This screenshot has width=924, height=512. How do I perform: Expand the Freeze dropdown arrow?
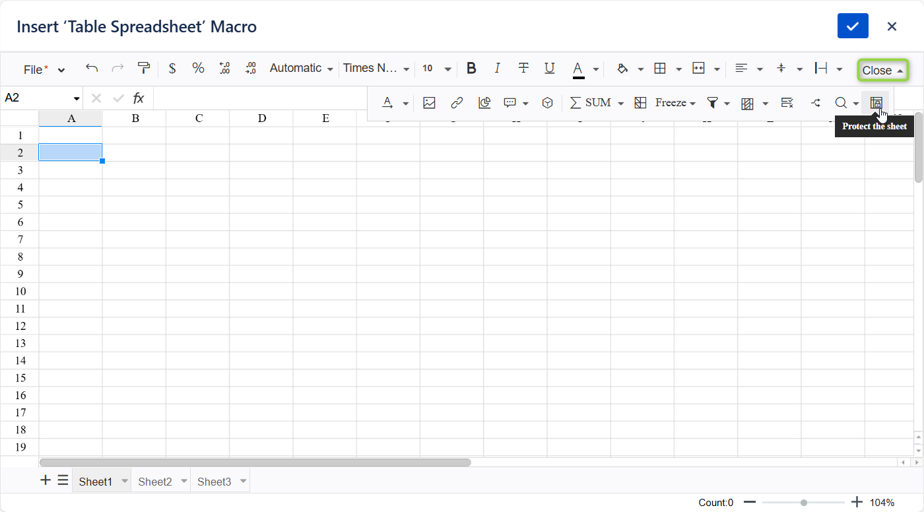click(692, 104)
